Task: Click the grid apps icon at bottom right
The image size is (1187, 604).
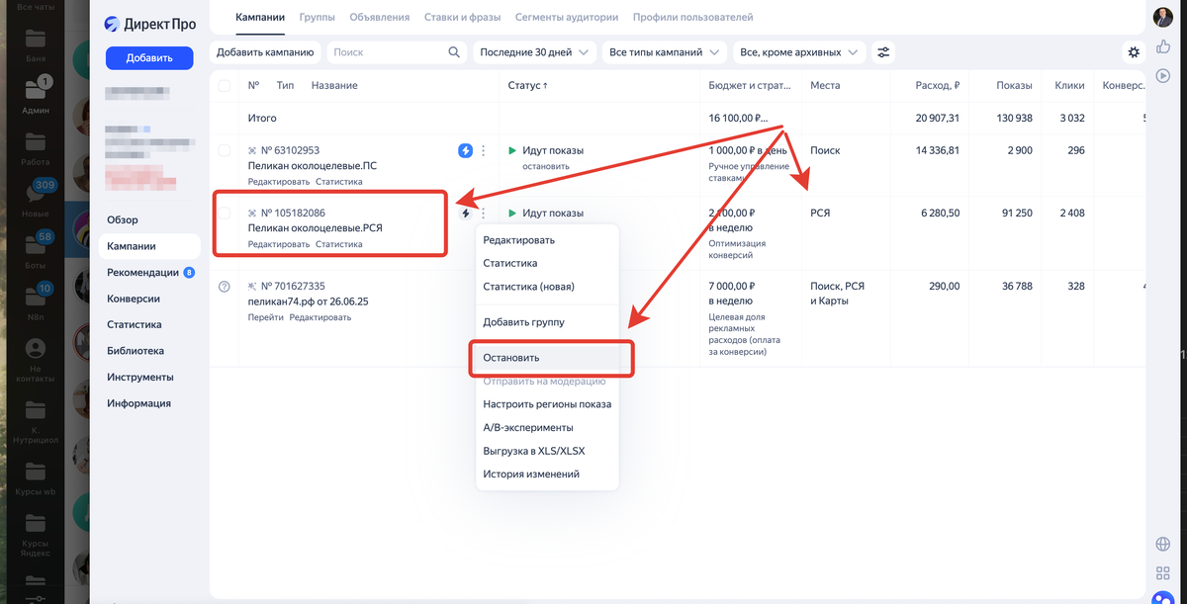Action: pos(1163,573)
